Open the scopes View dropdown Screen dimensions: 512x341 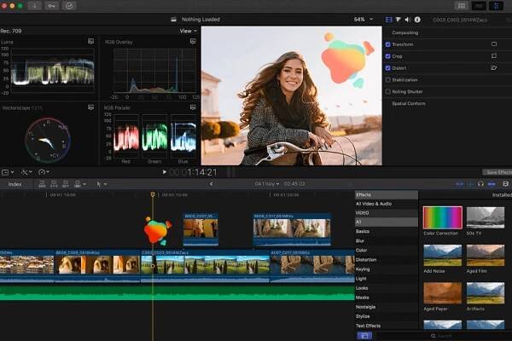pyautogui.click(x=189, y=31)
